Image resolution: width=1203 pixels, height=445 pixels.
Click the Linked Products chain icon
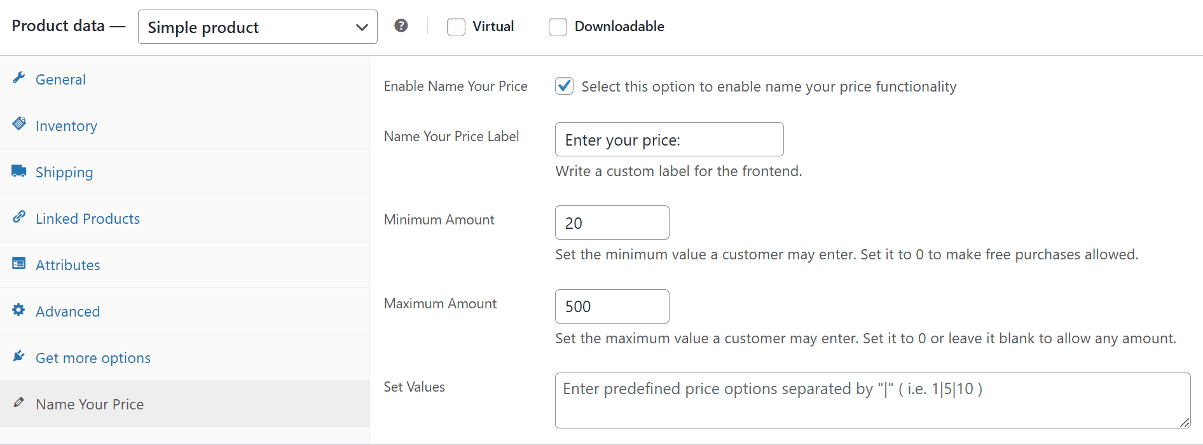pos(19,217)
